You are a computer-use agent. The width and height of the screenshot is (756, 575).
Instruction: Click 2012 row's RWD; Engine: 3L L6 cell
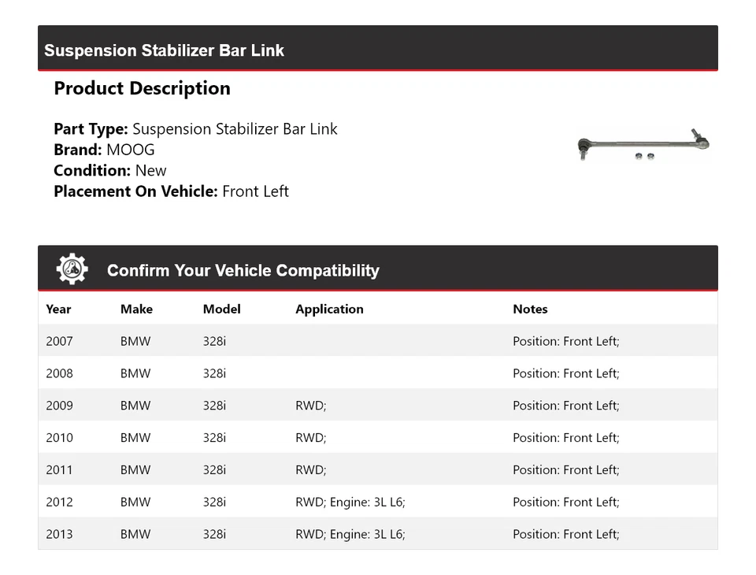click(350, 503)
